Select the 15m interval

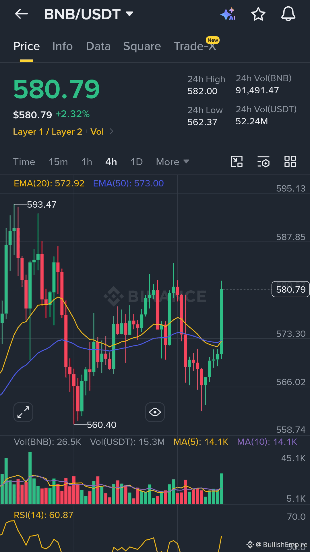pos(58,162)
